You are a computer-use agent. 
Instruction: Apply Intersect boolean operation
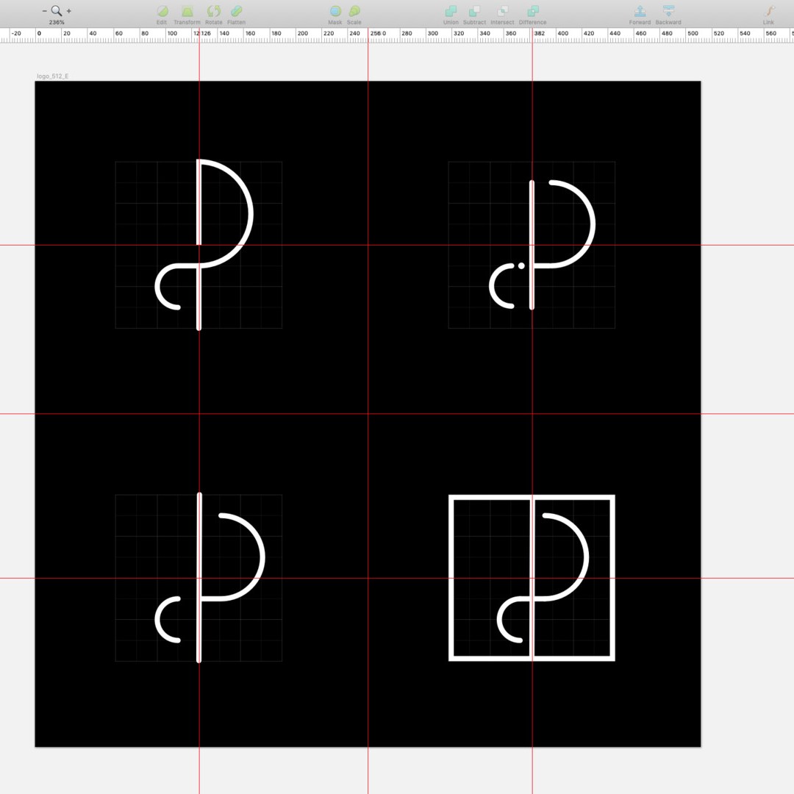502,11
